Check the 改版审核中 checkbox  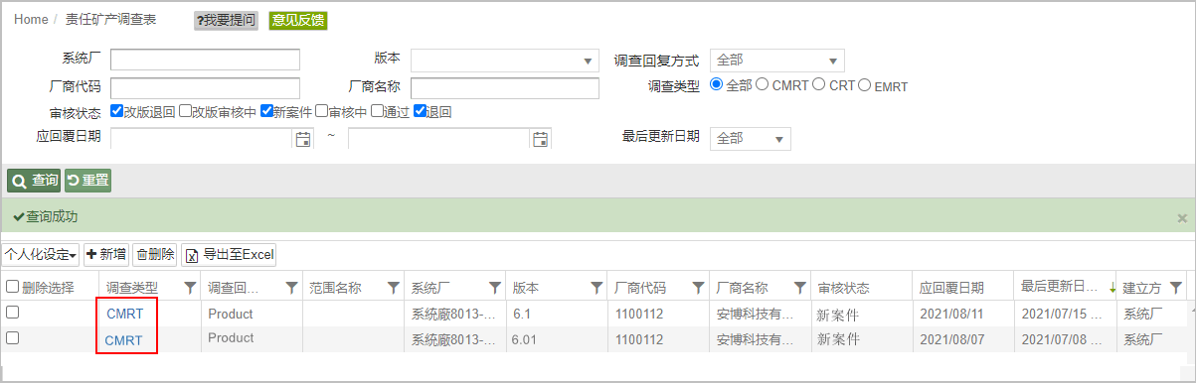coord(186,111)
